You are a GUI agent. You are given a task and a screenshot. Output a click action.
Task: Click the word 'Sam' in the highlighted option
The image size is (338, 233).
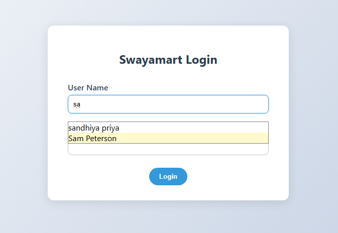(x=75, y=138)
